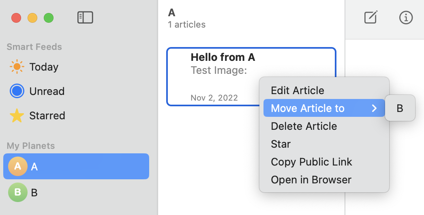The width and height of the screenshot is (424, 215).
Task: Click the new article compose icon
Action: point(371,17)
